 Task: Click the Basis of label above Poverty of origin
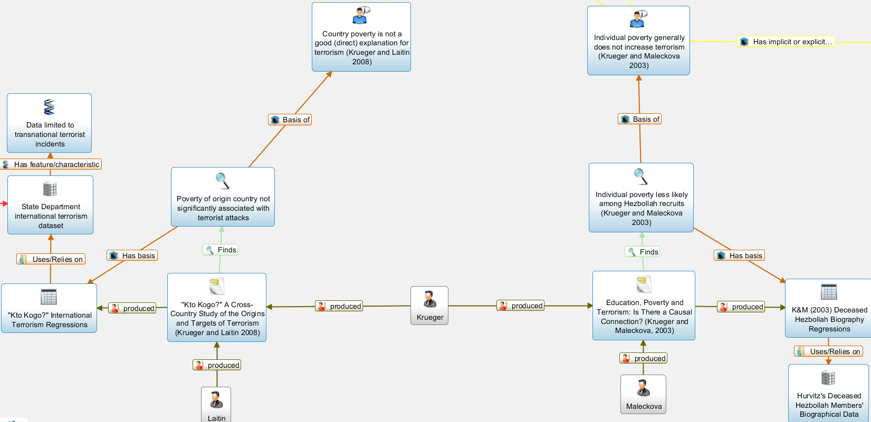tap(290, 120)
